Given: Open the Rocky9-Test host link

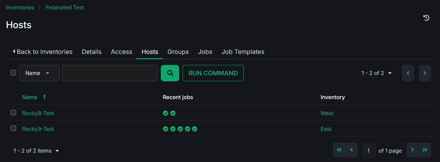Looking at the screenshot, I should coord(38,129).
